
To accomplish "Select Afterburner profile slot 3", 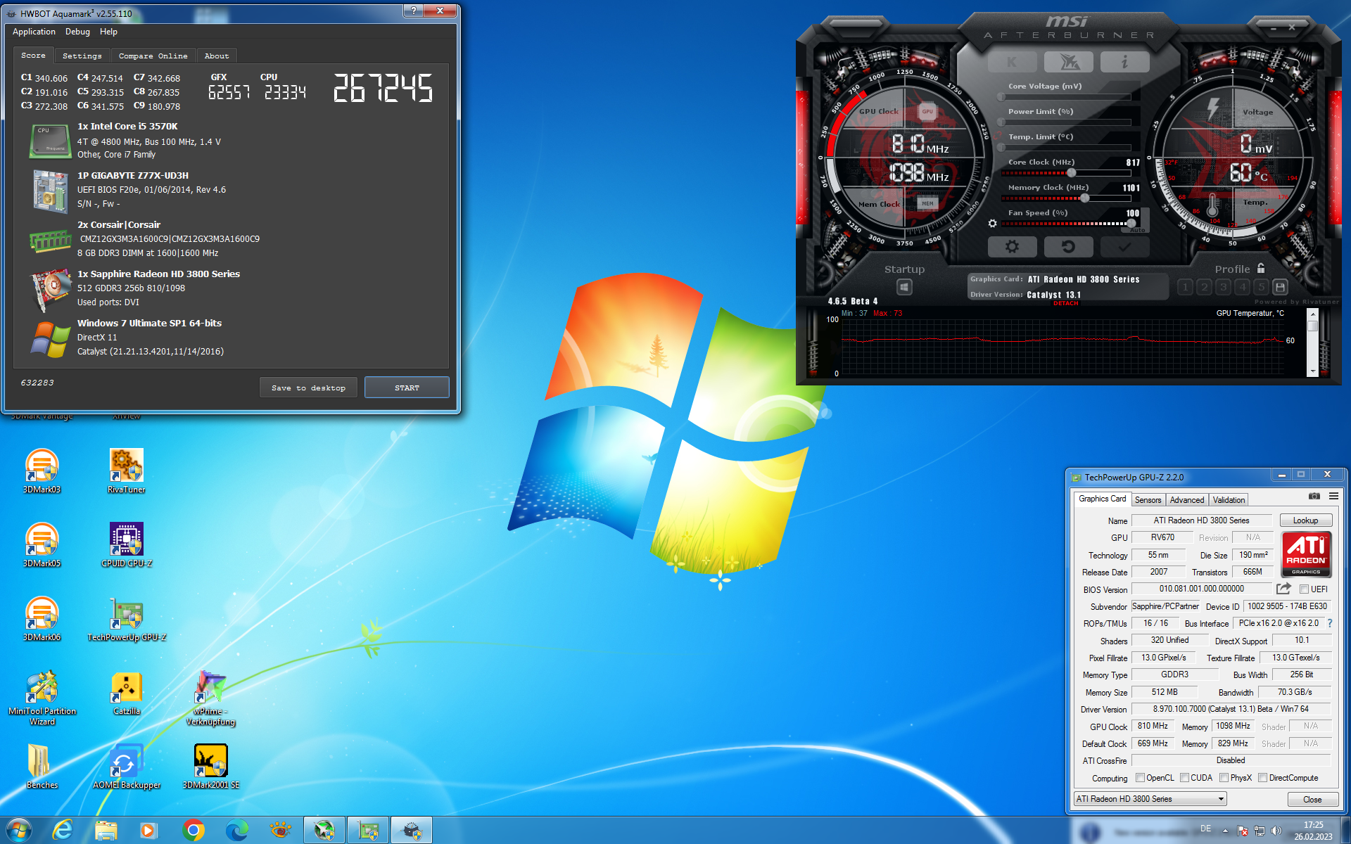I will click(x=1223, y=287).
